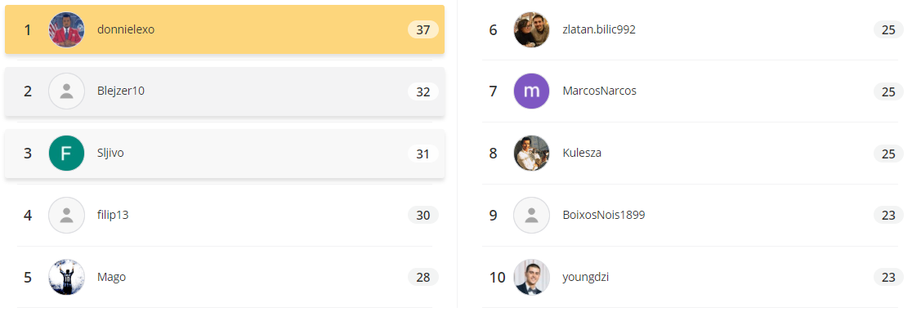This screenshot has width=921, height=312.
Task: Open the zlatan.bilic992 username link
Action: pyautogui.click(x=599, y=29)
